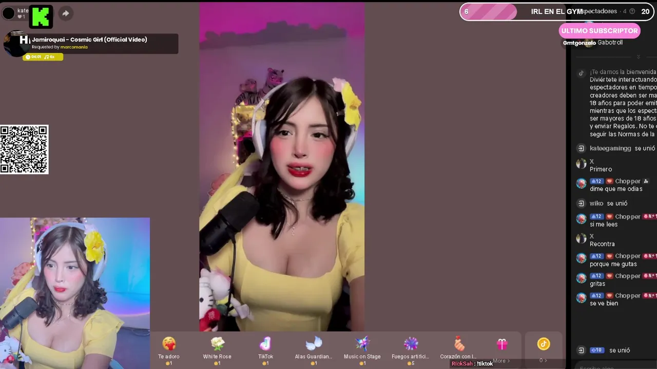Send the Te adoro gift
Image resolution: width=657 pixels, height=369 pixels.
169,351
